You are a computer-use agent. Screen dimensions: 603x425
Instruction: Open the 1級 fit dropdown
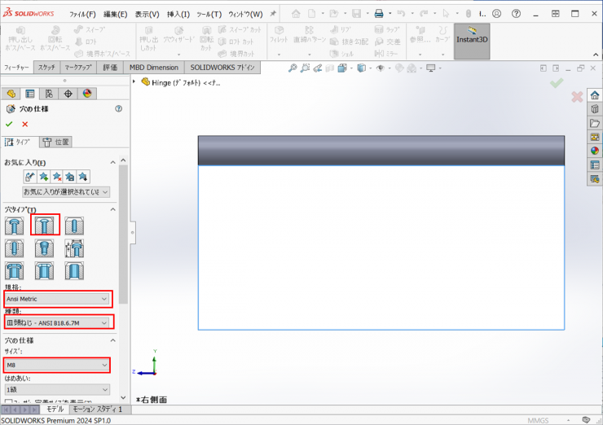57,390
